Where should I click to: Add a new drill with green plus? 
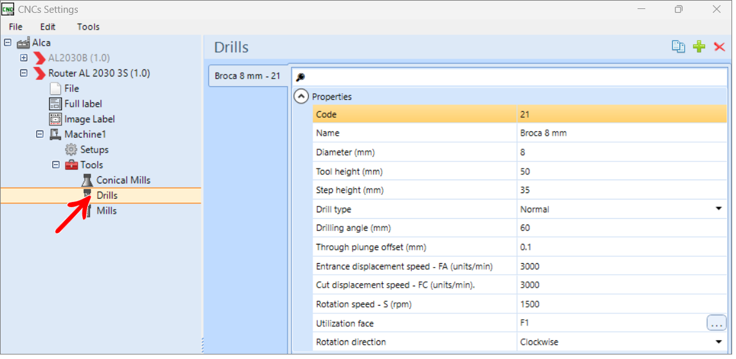pos(699,46)
